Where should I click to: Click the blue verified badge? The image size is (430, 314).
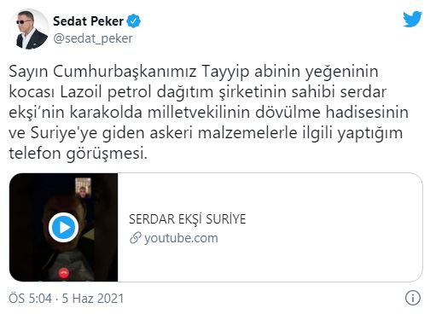[x=134, y=21]
